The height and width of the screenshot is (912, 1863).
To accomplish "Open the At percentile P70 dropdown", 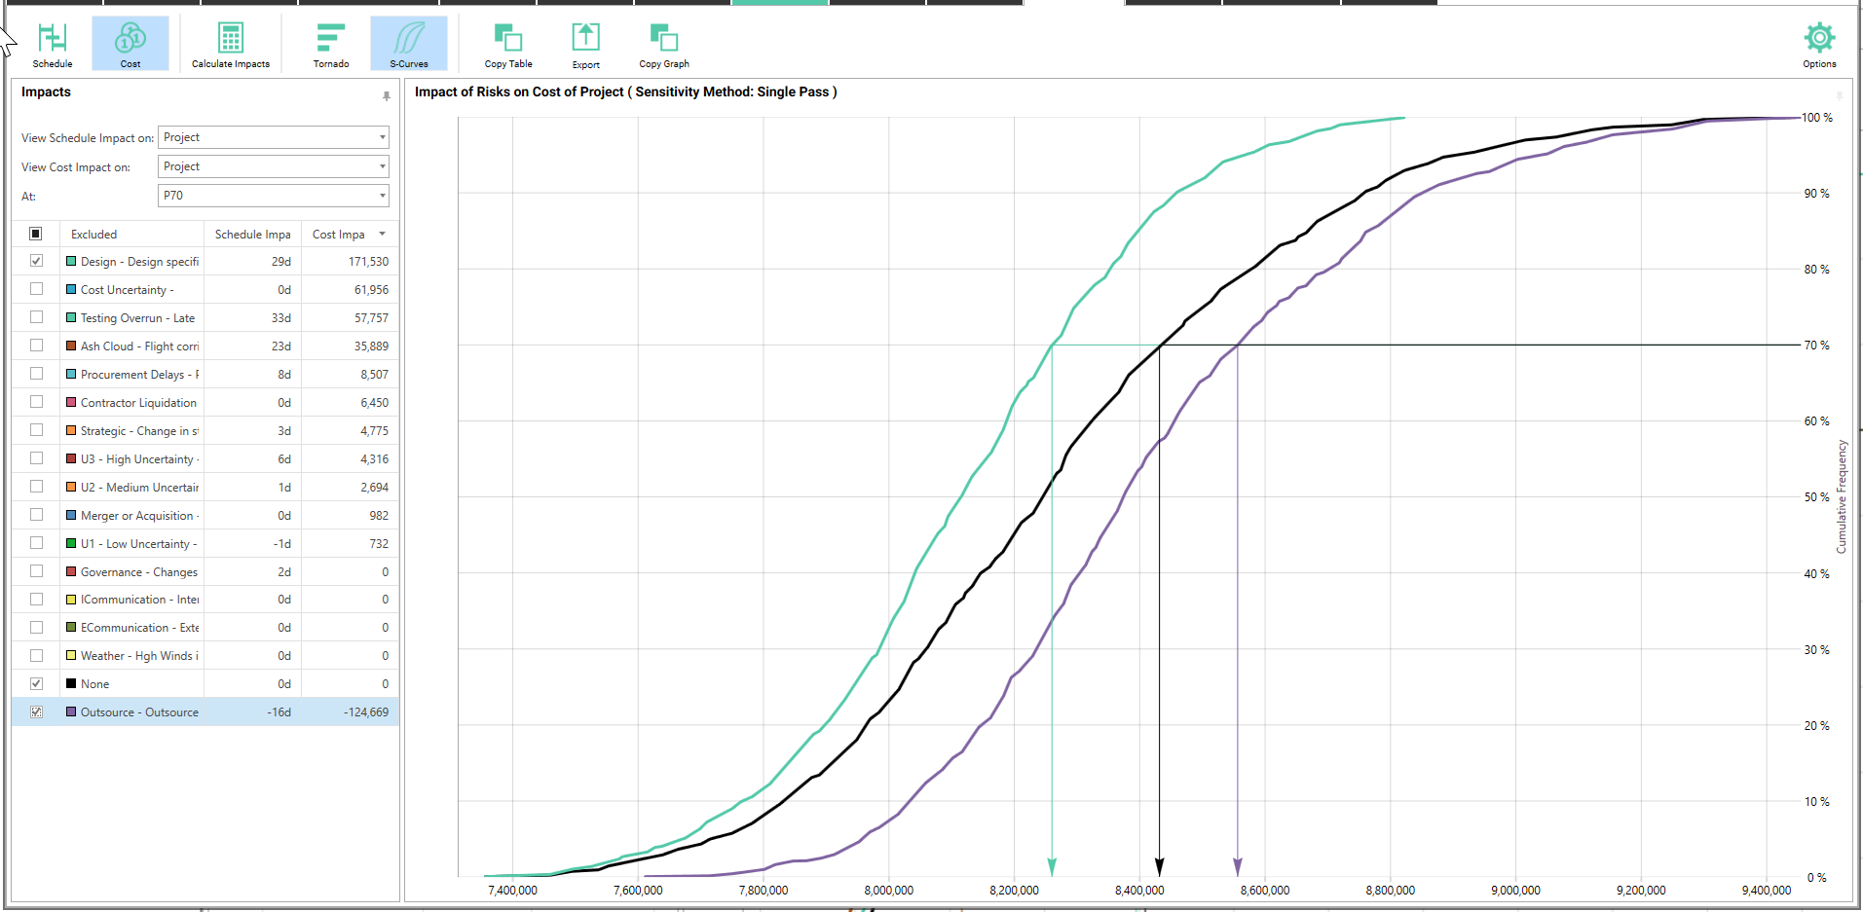I will coord(273,196).
